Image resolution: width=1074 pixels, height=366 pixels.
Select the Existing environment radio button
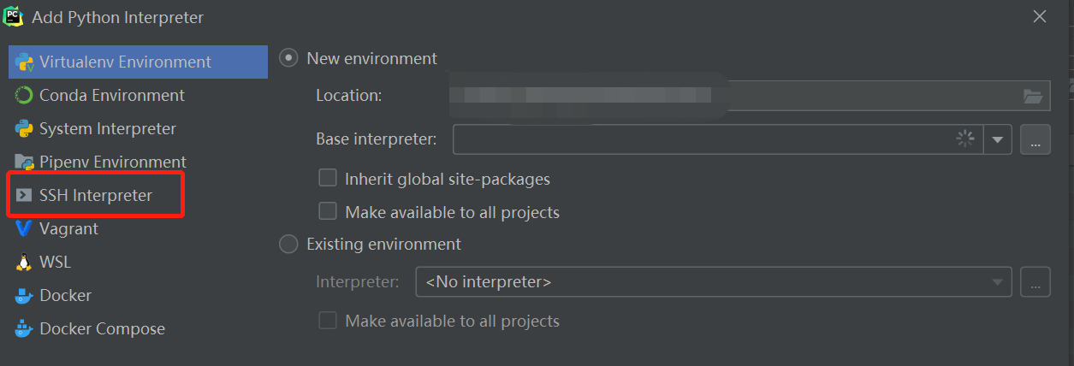coord(289,245)
